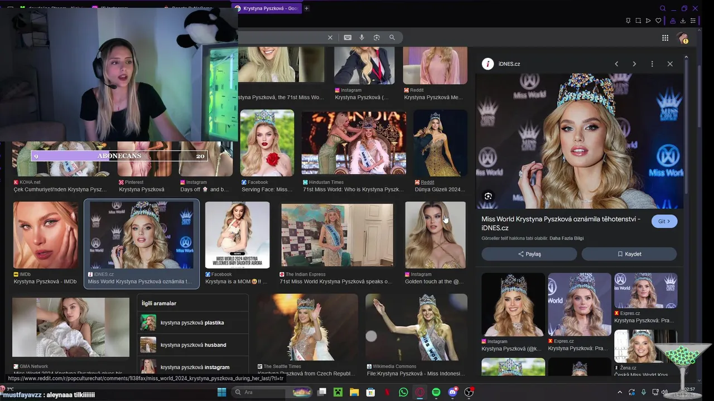This screenshot has width=714, height=401.
Task: Click the browser tab-search magnifier icon
Action: [x=663, y=8]
